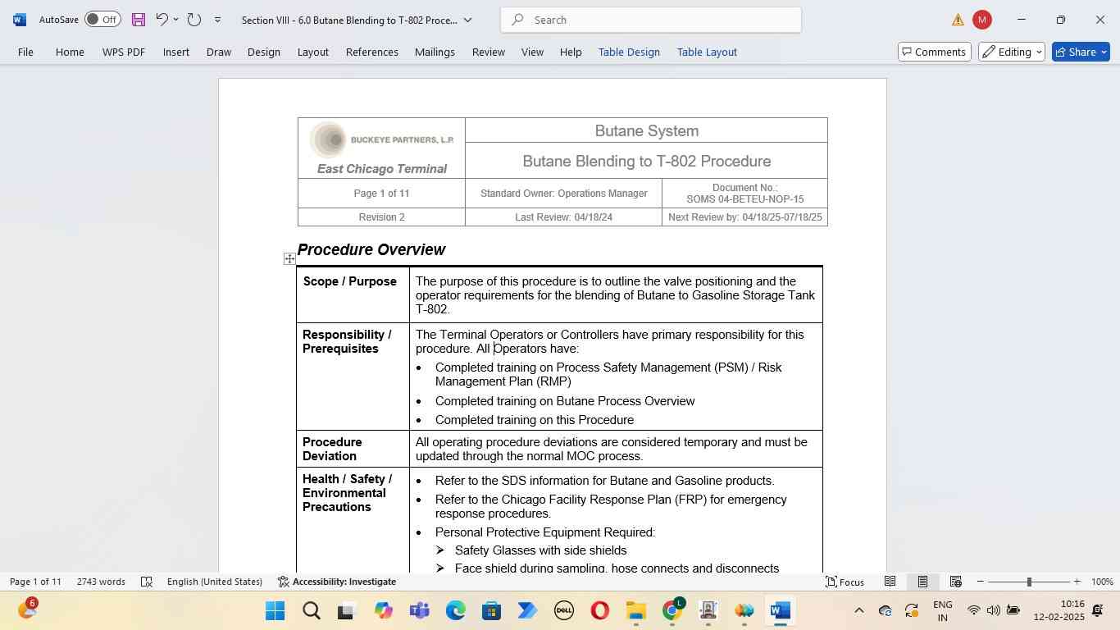This screenshot has height=630, width=1120.
Task: Switch to the Layout tab
Action: point(313,52)
